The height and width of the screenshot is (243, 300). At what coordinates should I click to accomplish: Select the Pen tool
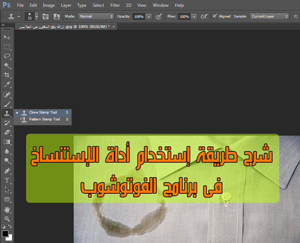(7, 171)
